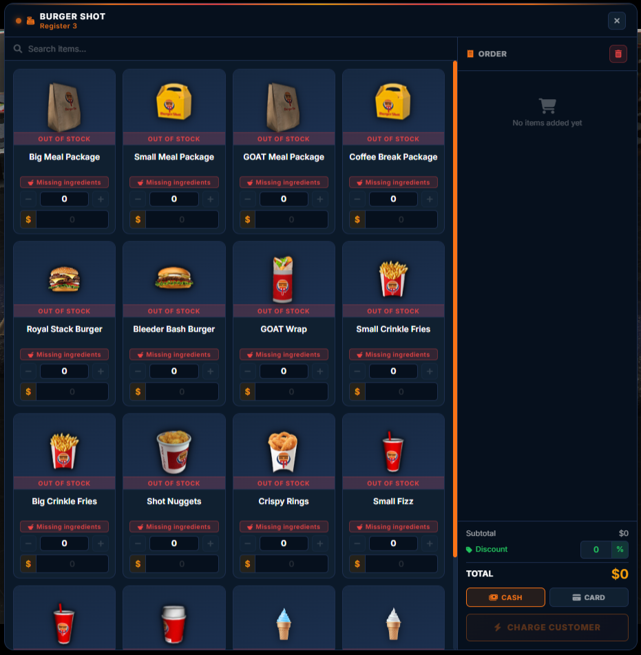641x655 pixels.
Task: Click Missing ingredients badge on GOAT Wrap
Action: point(284,354)
